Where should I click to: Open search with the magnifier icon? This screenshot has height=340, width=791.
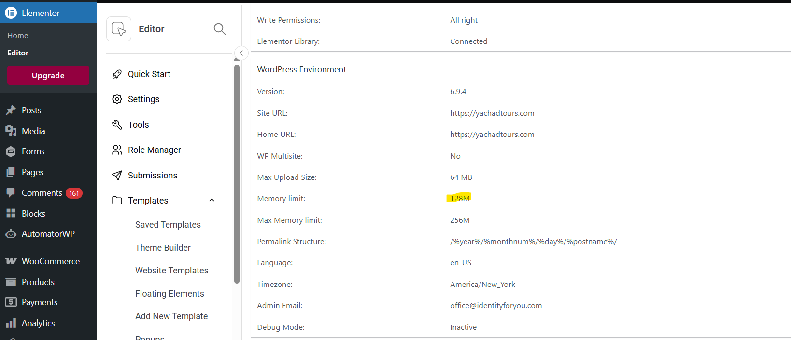tap(219, 29)
